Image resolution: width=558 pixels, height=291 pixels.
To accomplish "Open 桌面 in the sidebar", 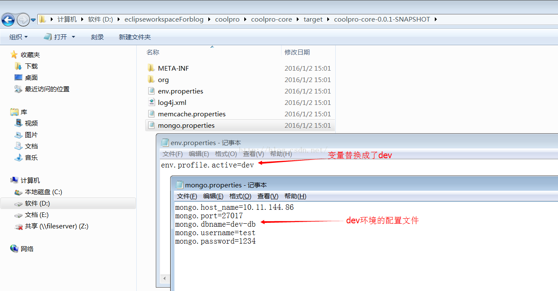I will 31,77.
